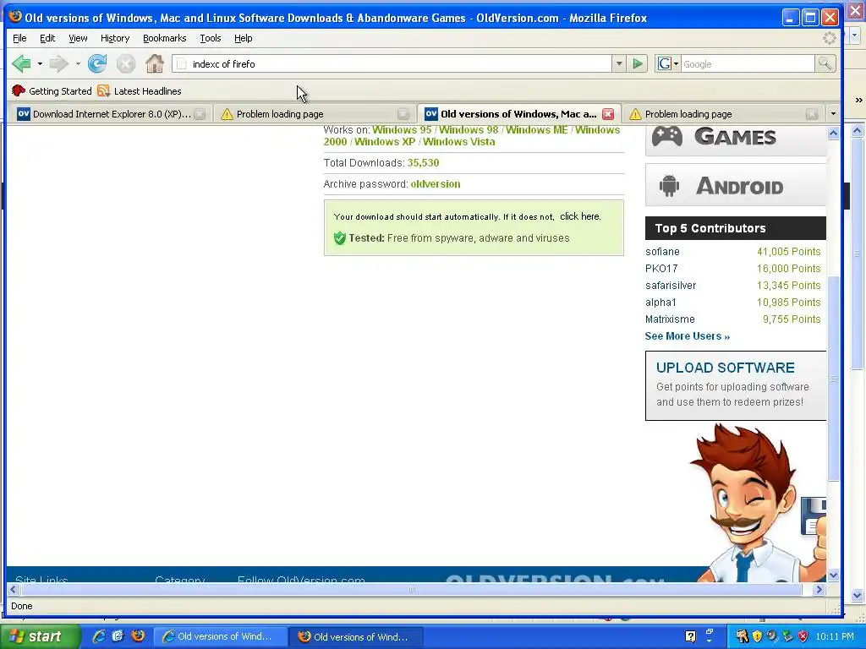Launch Internet Explorer from quick launch
This screenshot has height=649, width=866.
click(99, 636)
